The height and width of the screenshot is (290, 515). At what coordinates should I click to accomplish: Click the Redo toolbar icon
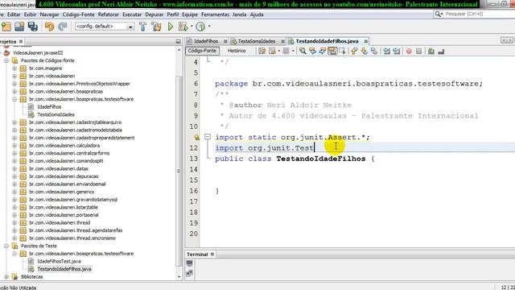coord(63,27)
